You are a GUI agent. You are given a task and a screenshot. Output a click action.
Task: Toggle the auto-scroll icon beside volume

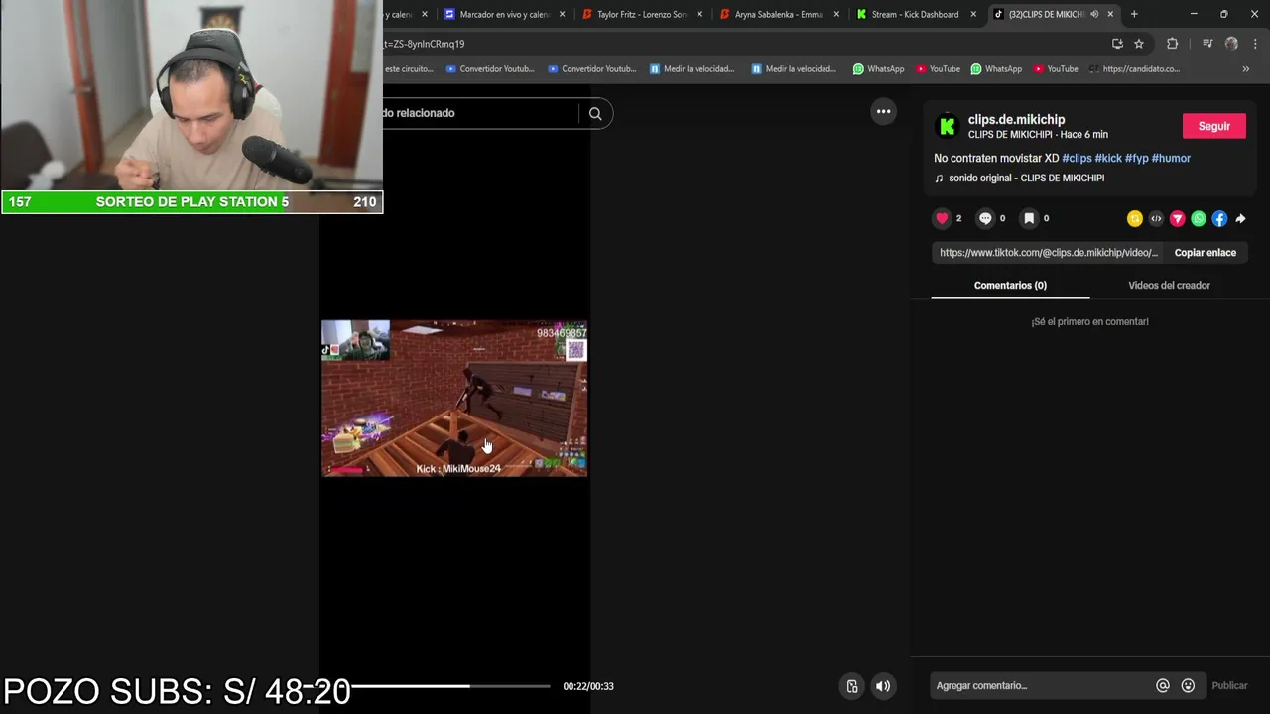[x=852, y=686]
